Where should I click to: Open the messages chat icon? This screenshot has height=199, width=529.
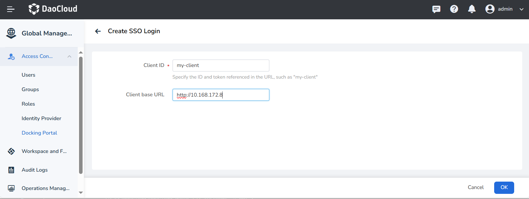tap(436, 9)
